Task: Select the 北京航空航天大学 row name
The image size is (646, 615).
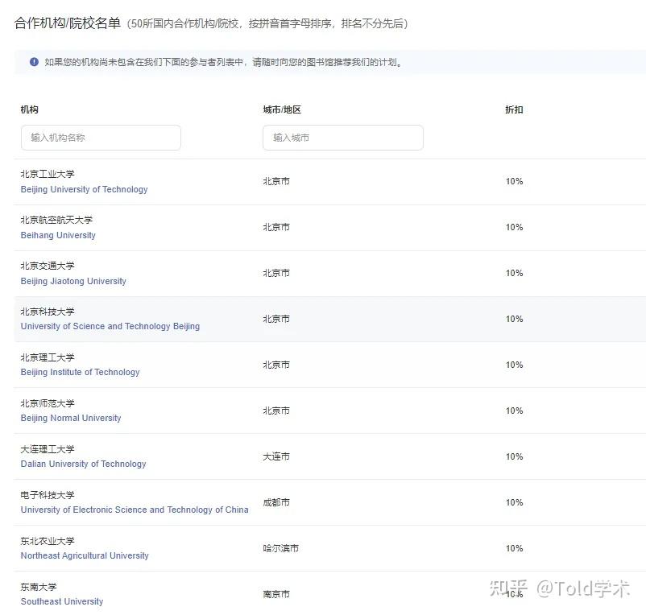Action: (56, 220)
